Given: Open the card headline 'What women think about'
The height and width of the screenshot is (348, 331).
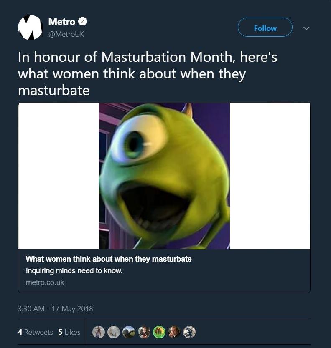Looking at the screenshot, I should (109, 259).
